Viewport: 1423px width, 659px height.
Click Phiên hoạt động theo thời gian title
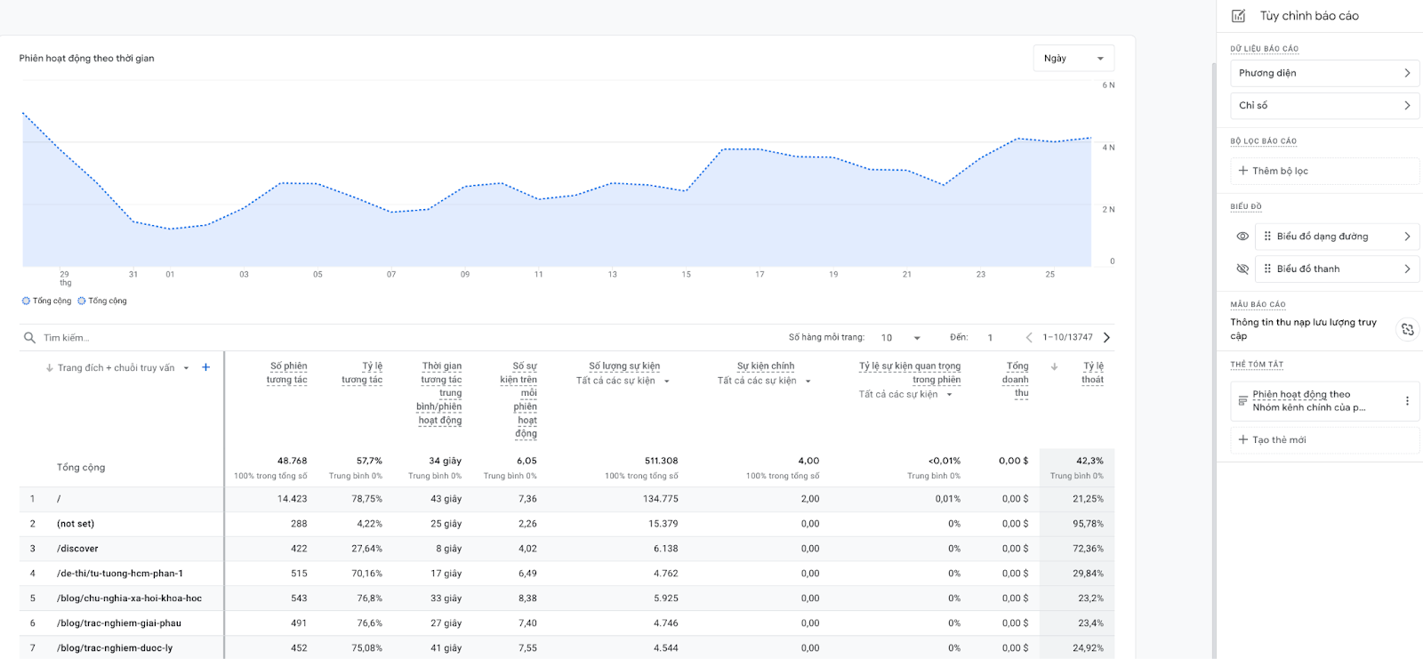[x=87, y=59]
